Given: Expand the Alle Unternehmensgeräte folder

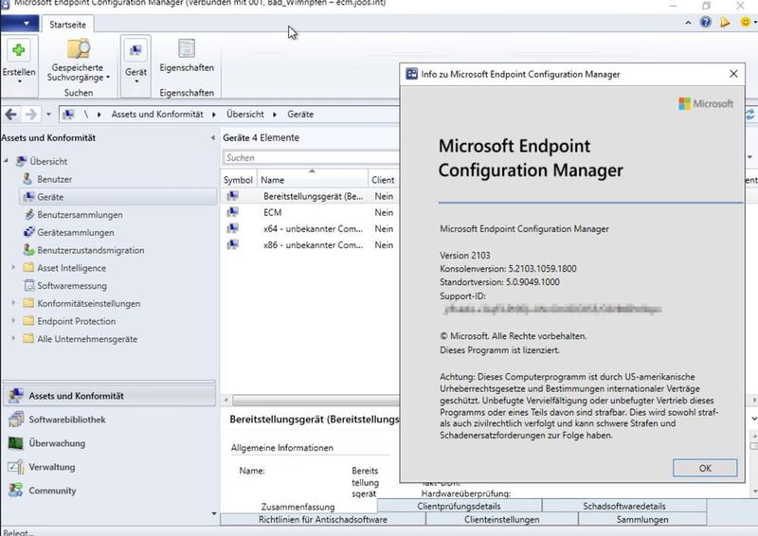Looking at the screenshot, I should (x=13, y=338).
